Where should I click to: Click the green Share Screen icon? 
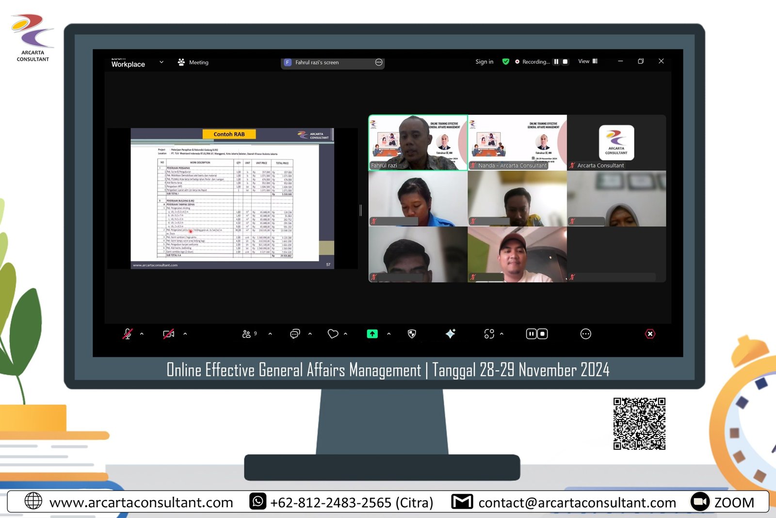tap(372, 334)
